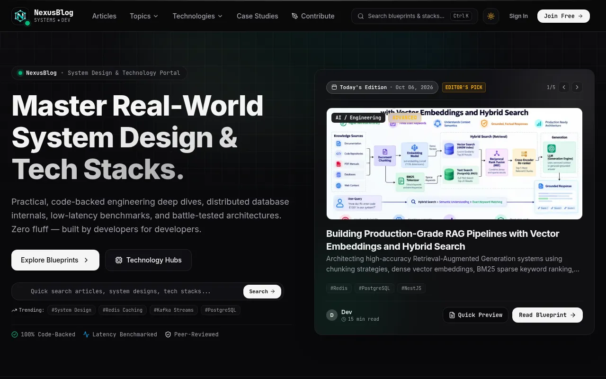Viewport: 606px width, 379px height.
Task: Open the Case Studies nav item
Action: 258,16
